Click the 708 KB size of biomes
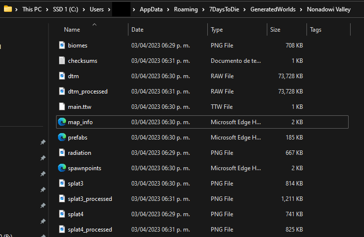The image size is (364, 237). pos(294,46)
